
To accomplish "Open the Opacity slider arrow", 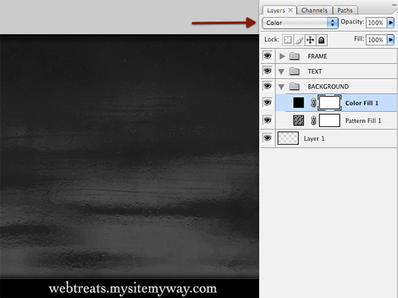I will (391, 23).
